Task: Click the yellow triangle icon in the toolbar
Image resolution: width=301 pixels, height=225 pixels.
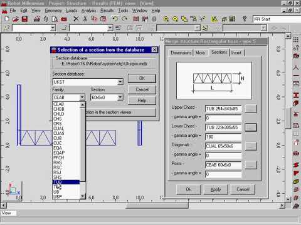Action: [x=214, y=19]
